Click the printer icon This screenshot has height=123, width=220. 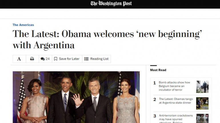32,59
